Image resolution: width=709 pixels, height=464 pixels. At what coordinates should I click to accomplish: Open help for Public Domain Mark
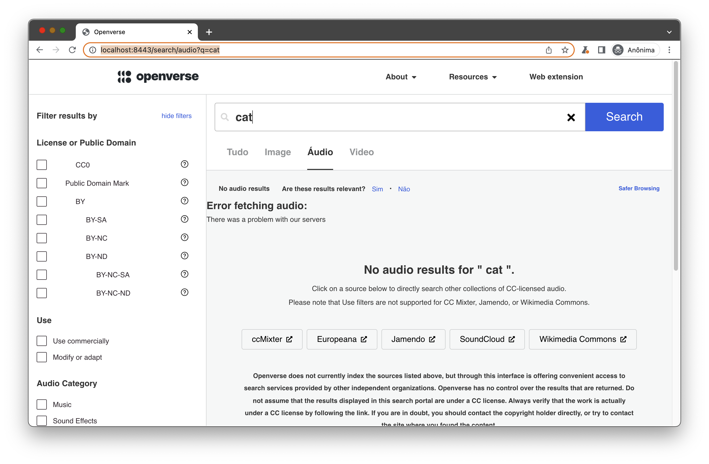point(184,182)
